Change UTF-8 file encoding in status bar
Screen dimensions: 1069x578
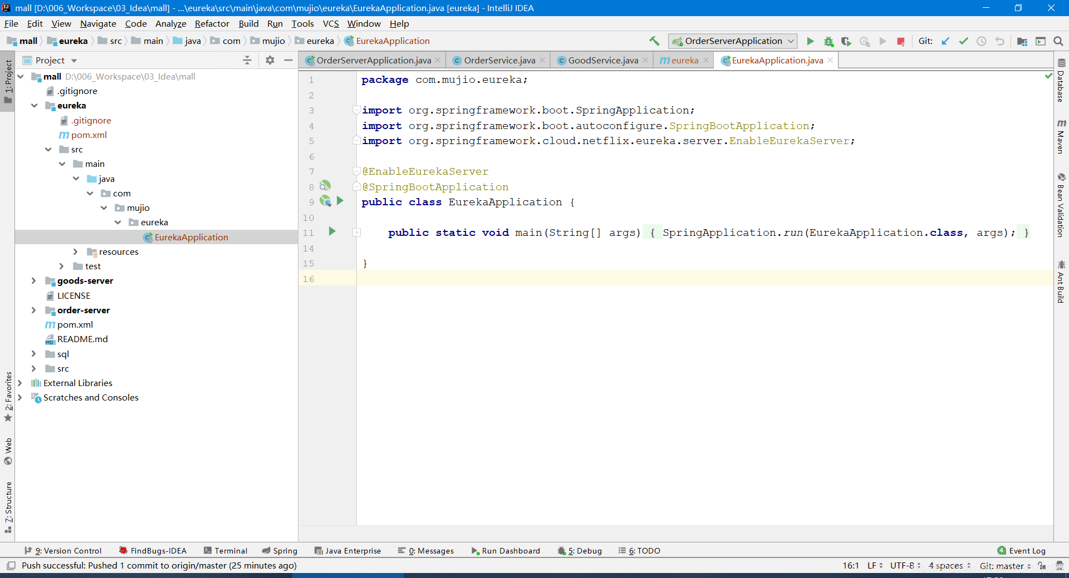(905, 566)
